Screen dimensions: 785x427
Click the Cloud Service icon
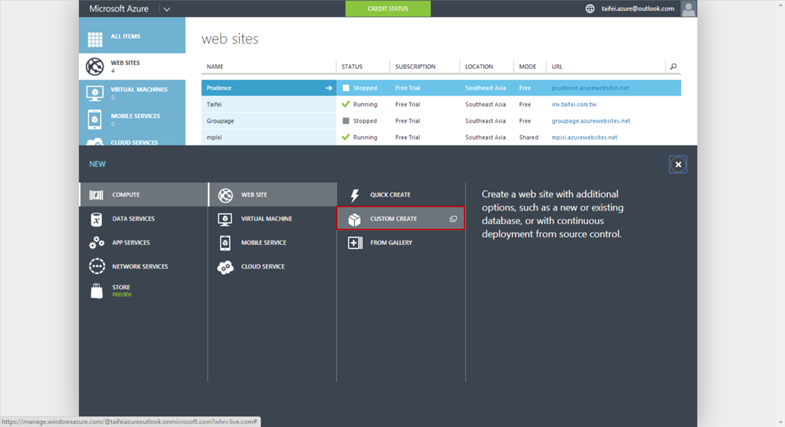pyautogui.click(x=225, y=268)
